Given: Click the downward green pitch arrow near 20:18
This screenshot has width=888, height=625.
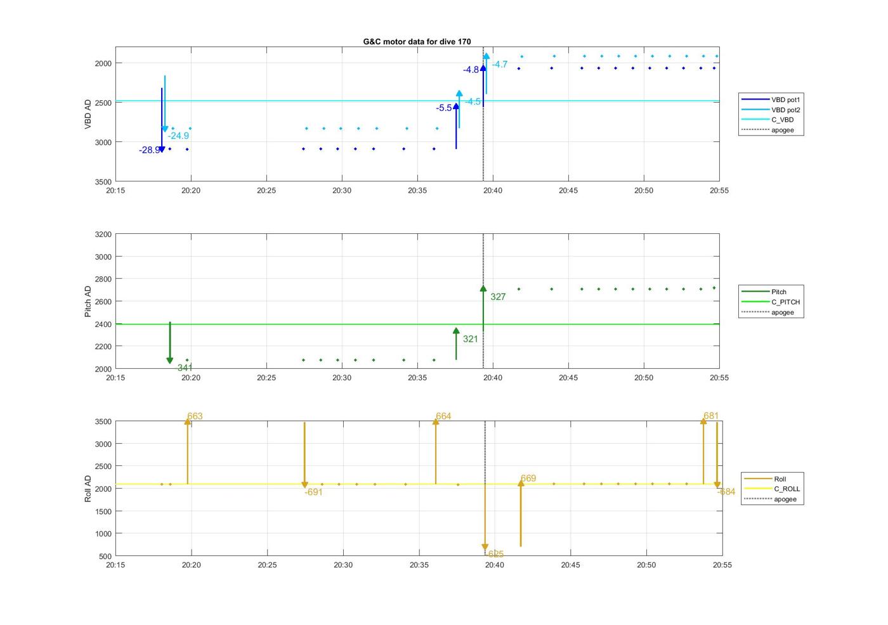Looking at the screenshot, I should tap(170, 343).
